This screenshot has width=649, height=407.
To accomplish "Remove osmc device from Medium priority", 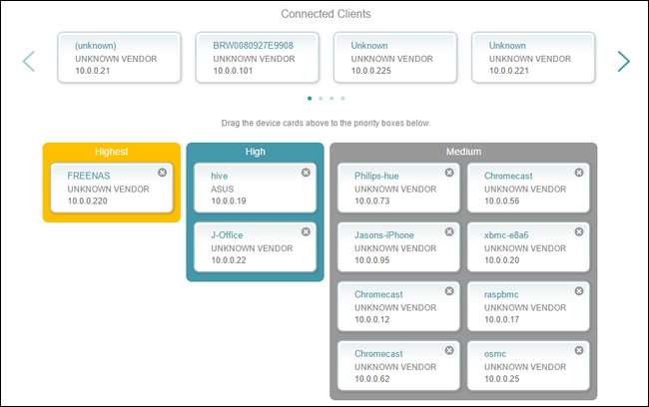I will point(579,350).
